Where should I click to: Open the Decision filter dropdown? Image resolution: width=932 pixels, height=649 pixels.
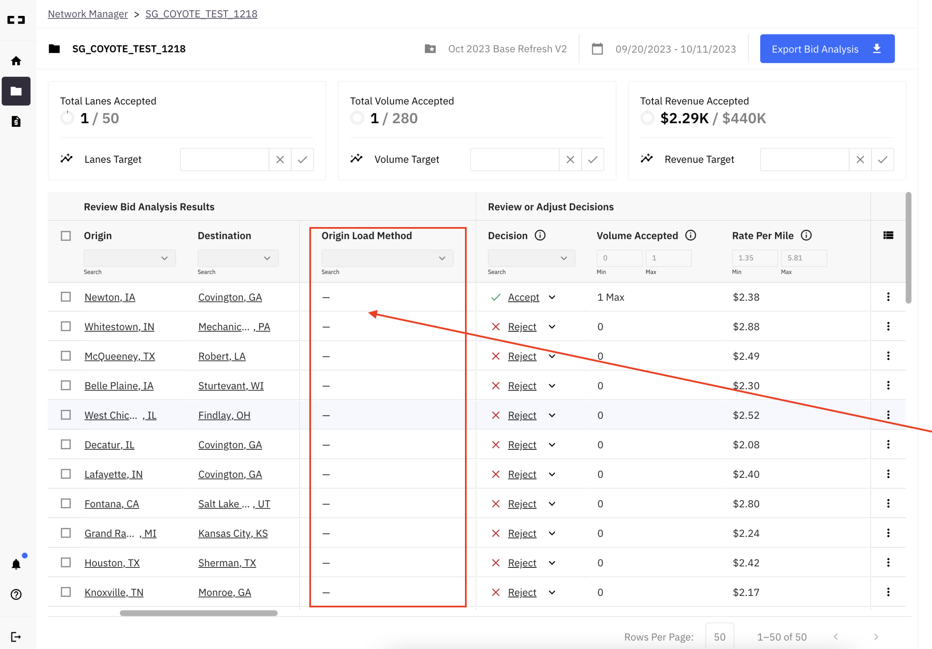click(531, 258)
